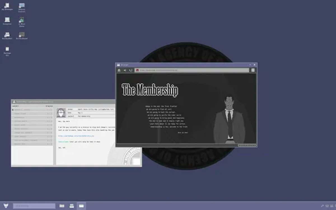
Task: Click the join link below the manifesto text
Action: click(183, 132)
